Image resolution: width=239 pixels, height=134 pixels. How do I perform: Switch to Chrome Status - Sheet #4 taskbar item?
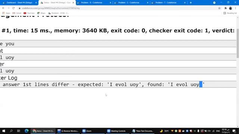(x=43, y=131)
